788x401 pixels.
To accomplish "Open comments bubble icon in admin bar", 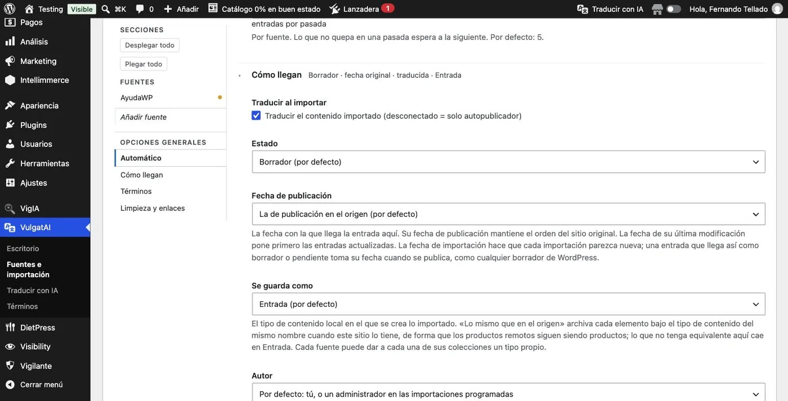I will coord(140,9).
